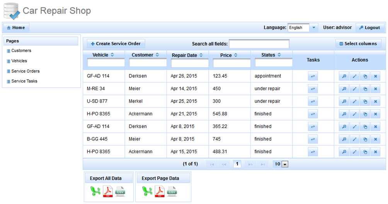Select page 1 in the paginator
The height and width of the screenshot is (204, 388).
237,164
